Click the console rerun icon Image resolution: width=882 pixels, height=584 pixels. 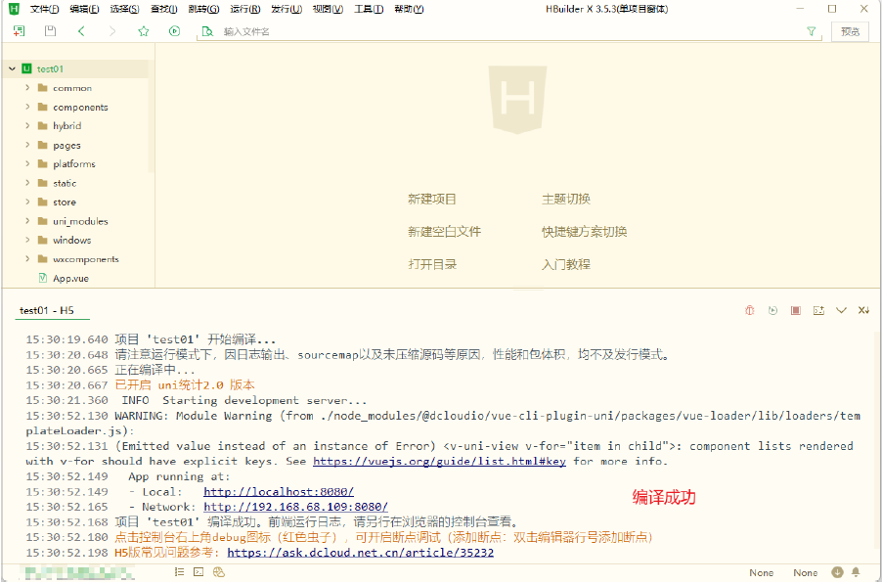772,310
